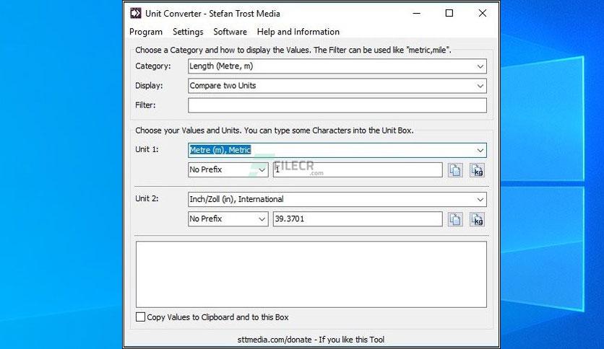
Task: Open the Category dropdown
Action: coord(337,66)
